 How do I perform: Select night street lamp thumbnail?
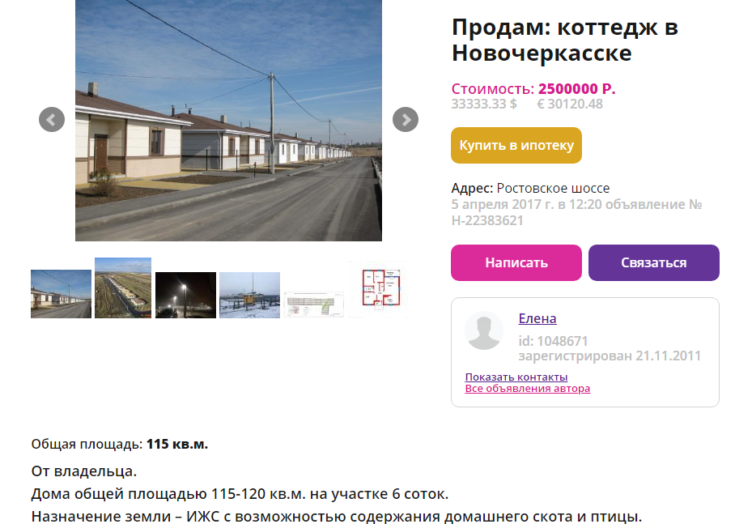pyautogui.click(x=185, y=295)
